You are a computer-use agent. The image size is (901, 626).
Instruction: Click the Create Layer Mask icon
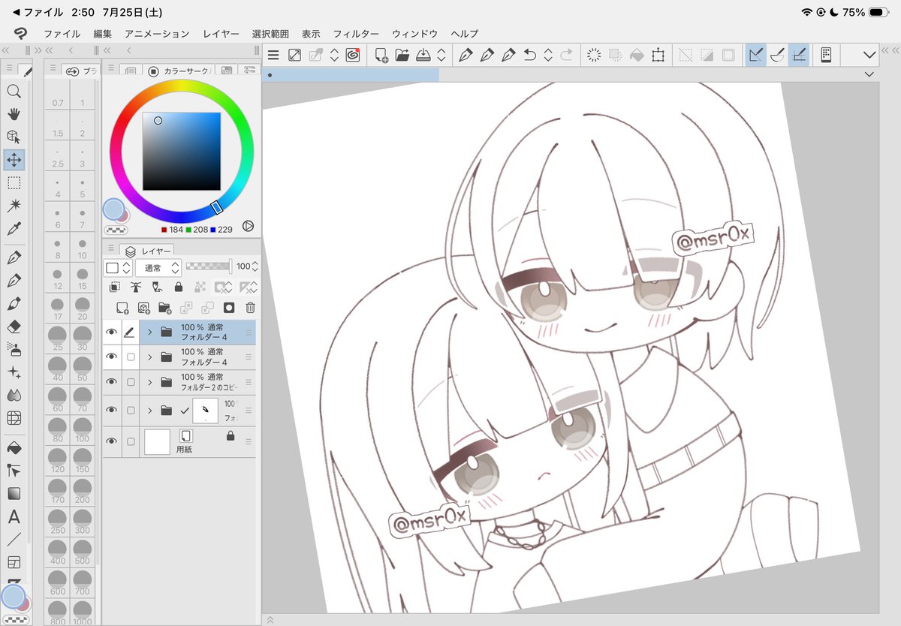click(x=229, y=307)
